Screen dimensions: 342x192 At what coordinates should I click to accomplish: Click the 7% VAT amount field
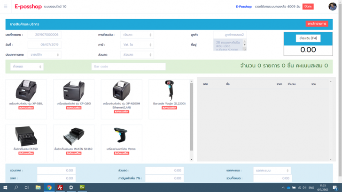coord(164,178)
